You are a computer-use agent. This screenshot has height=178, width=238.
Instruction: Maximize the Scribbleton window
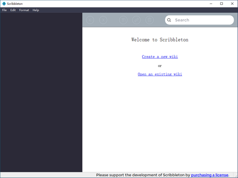pos(221,4)
